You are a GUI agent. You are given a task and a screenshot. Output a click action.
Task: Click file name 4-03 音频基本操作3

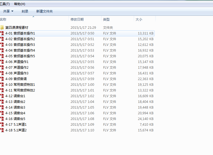pyautogui.click(x=20, y=45)
